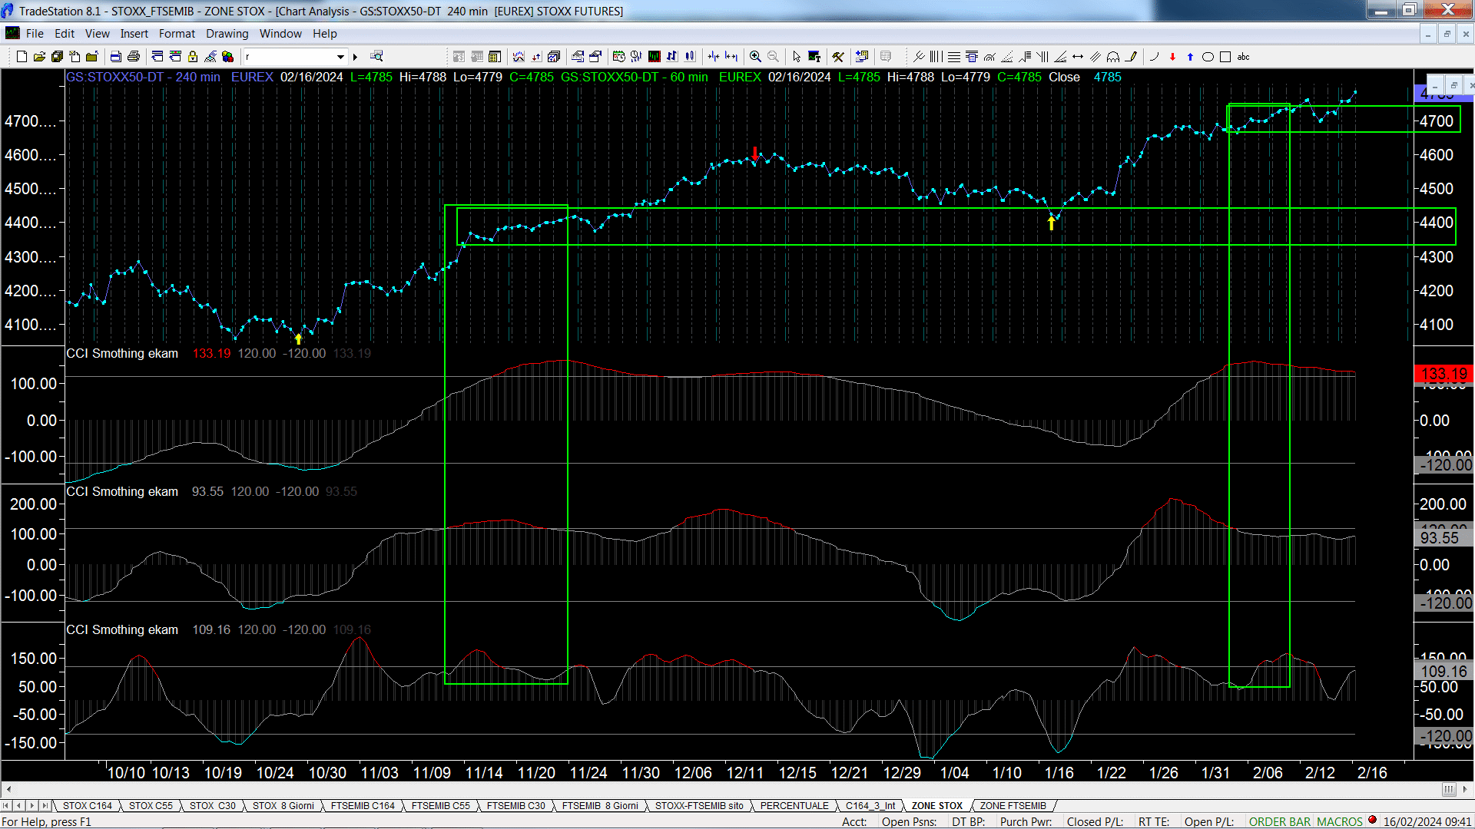Screen dimensions: 1475x829
Task: Select the arc drawing tool
Action: [1154, 57]
